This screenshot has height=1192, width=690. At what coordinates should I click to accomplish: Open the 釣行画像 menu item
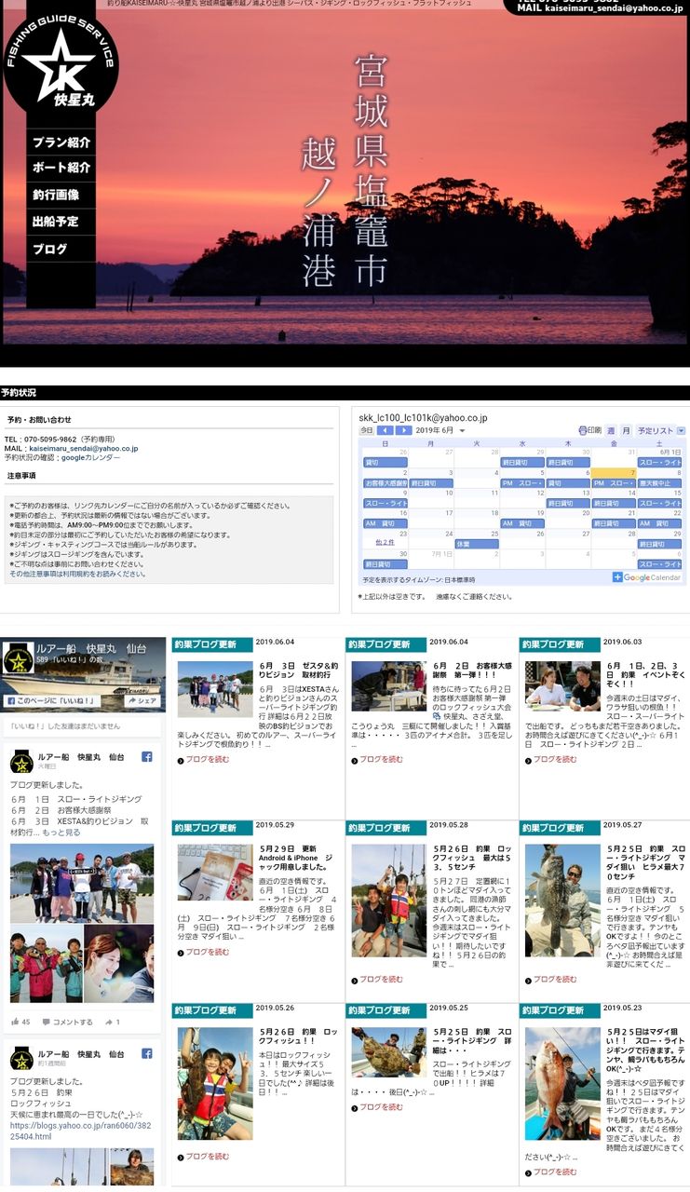61,195
